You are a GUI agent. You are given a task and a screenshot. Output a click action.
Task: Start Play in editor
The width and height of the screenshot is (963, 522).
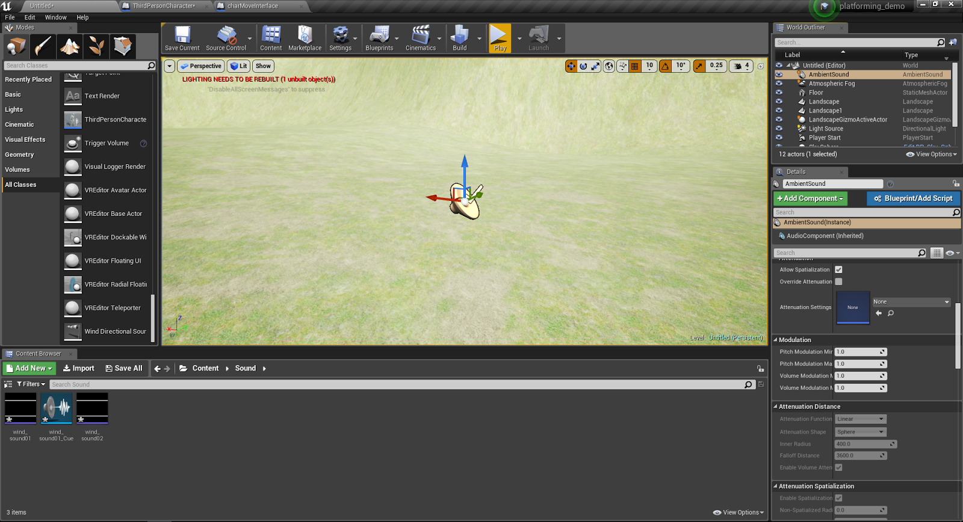point(500,38)
